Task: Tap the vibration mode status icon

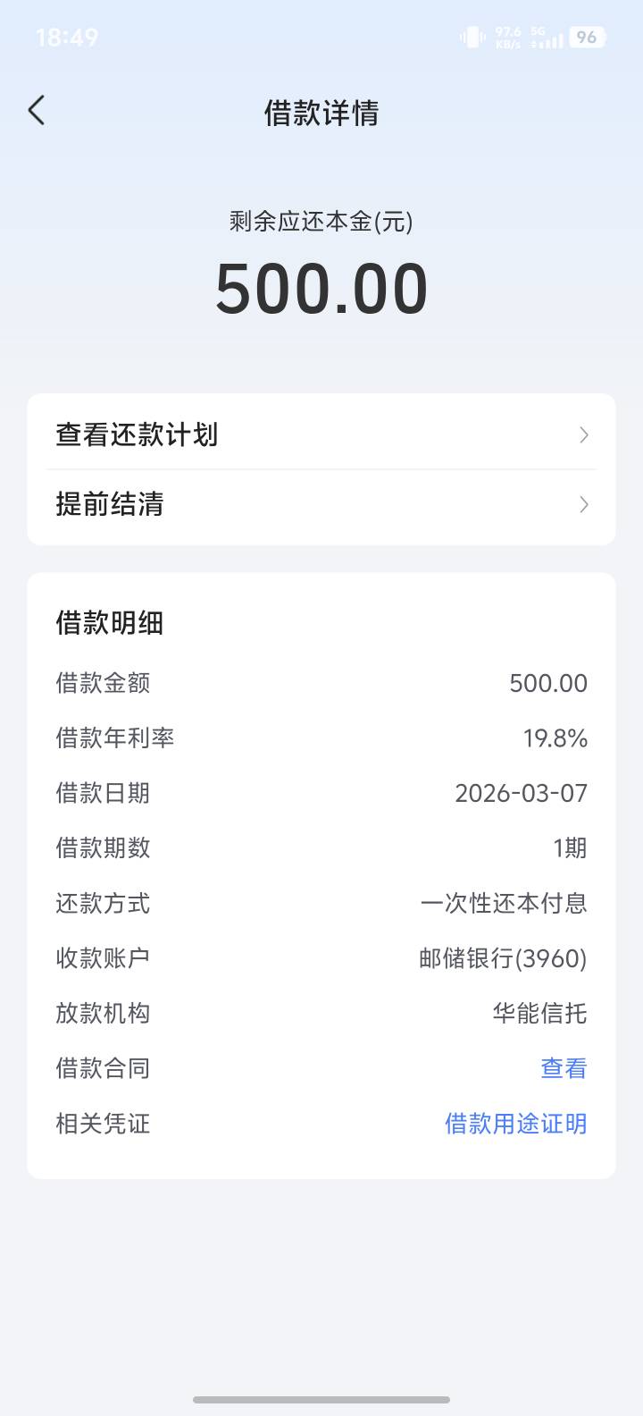Action: pyautogui.click(x=472, y=38)
